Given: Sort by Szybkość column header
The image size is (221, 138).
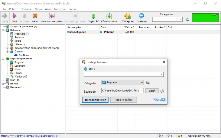Looking at the screenshot, I should tap(158, 27).
